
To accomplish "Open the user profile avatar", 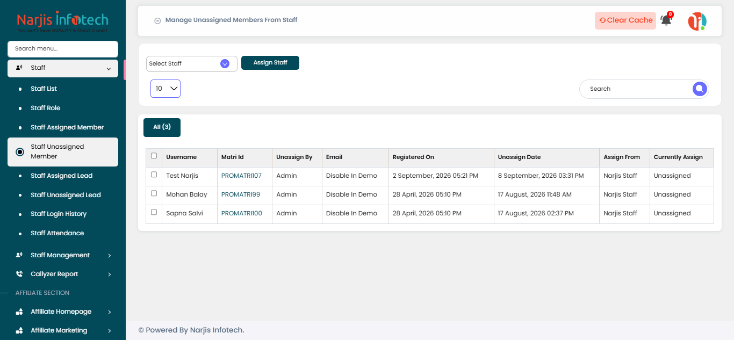I will [x=697, y=21].
